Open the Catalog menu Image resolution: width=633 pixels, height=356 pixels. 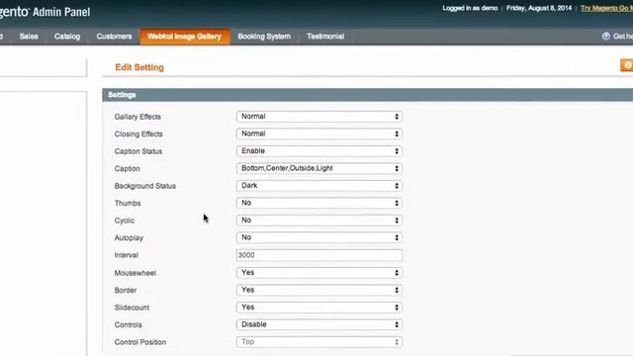coord(67,37)
